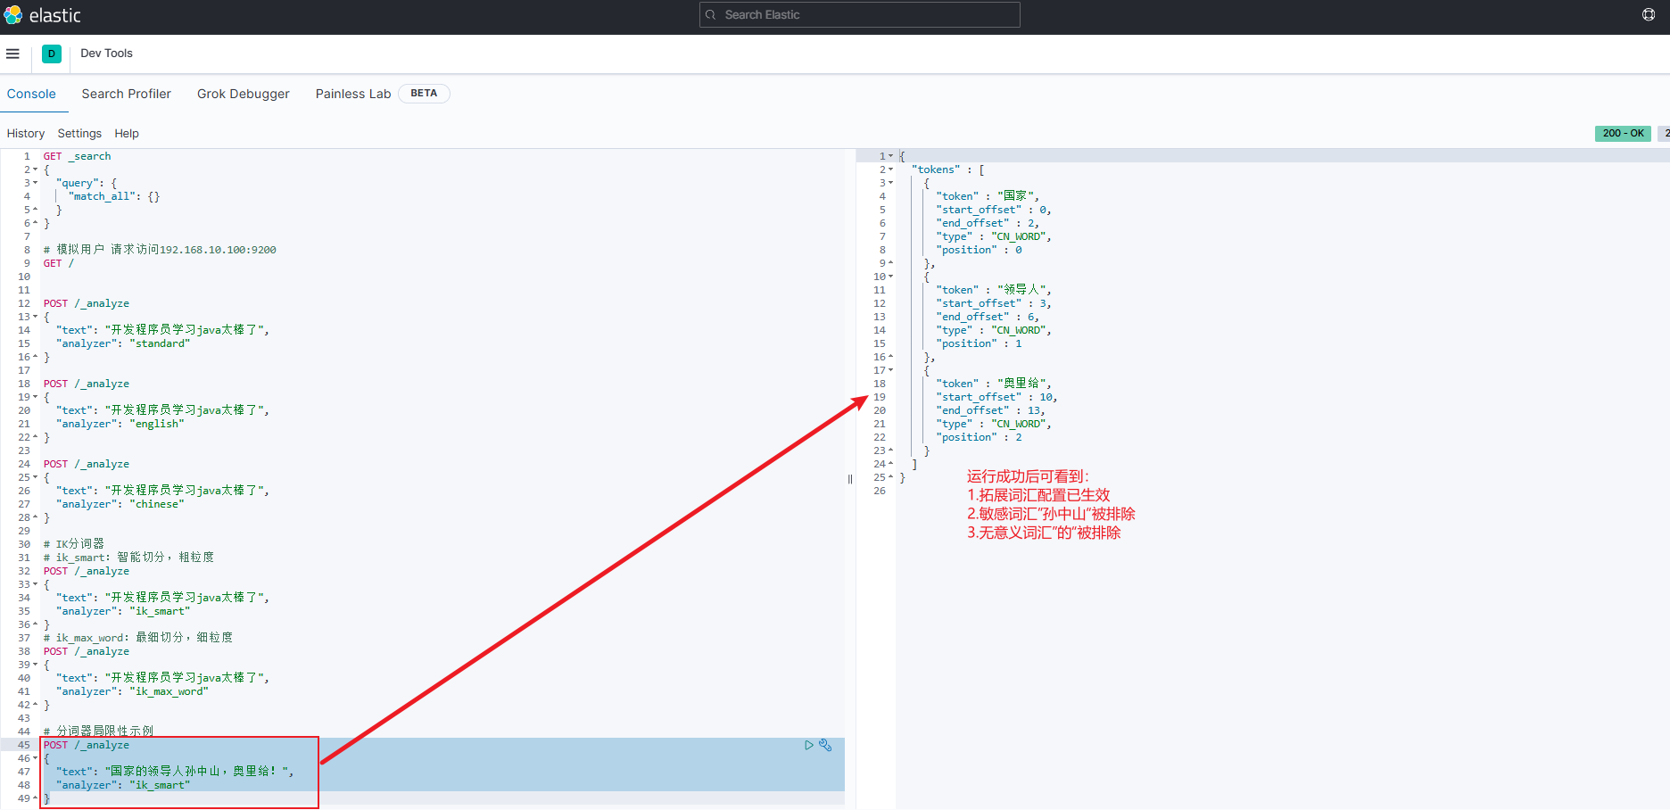Click the green D space avatar
1670x810 pixels.
pyautogui.click(x=52, y=54)
